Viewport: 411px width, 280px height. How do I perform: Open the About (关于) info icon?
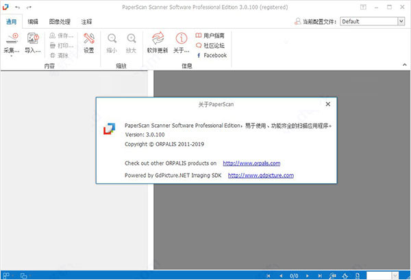[181, 38]
